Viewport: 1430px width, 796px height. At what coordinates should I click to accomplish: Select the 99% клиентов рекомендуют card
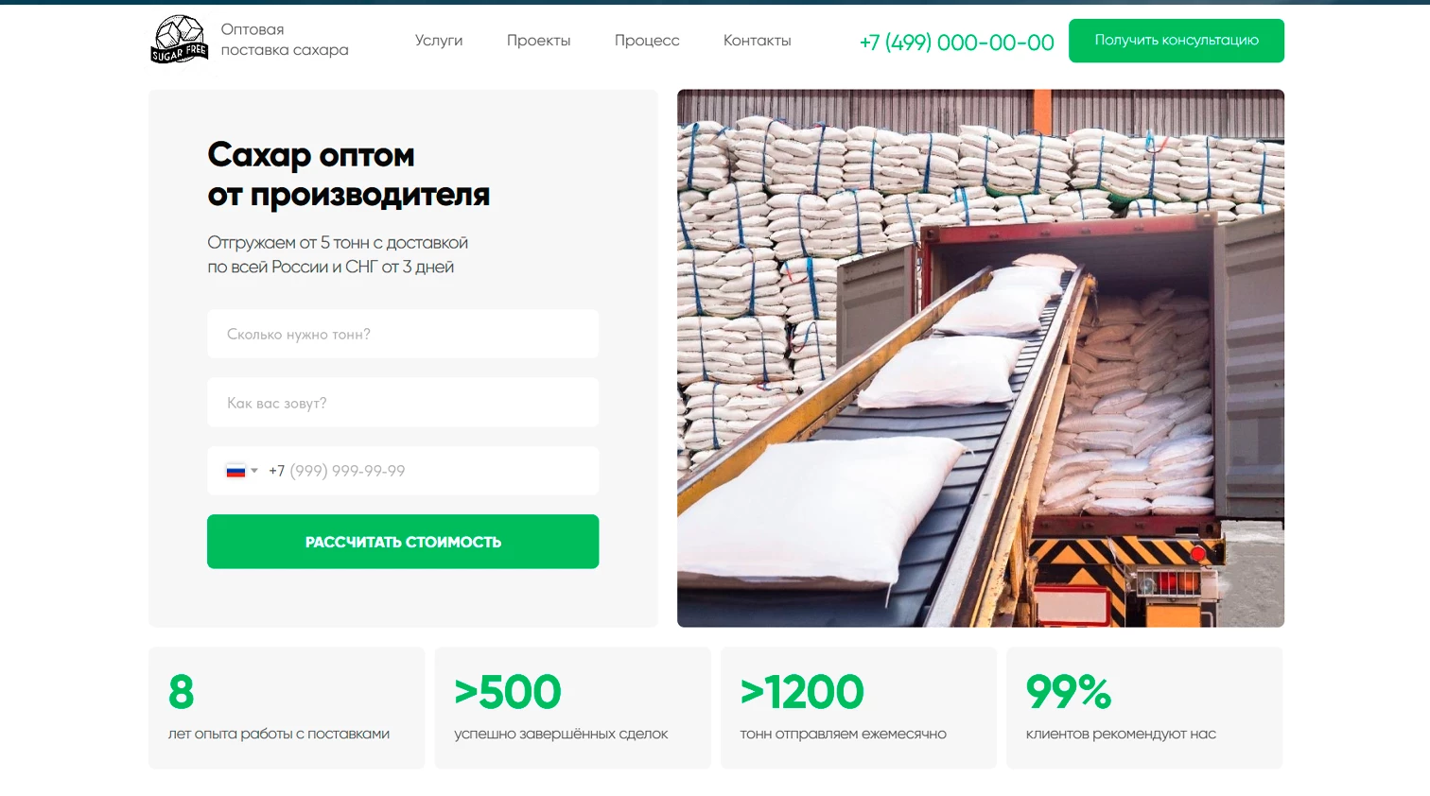pyautogui.click(x=1144, y=708)
